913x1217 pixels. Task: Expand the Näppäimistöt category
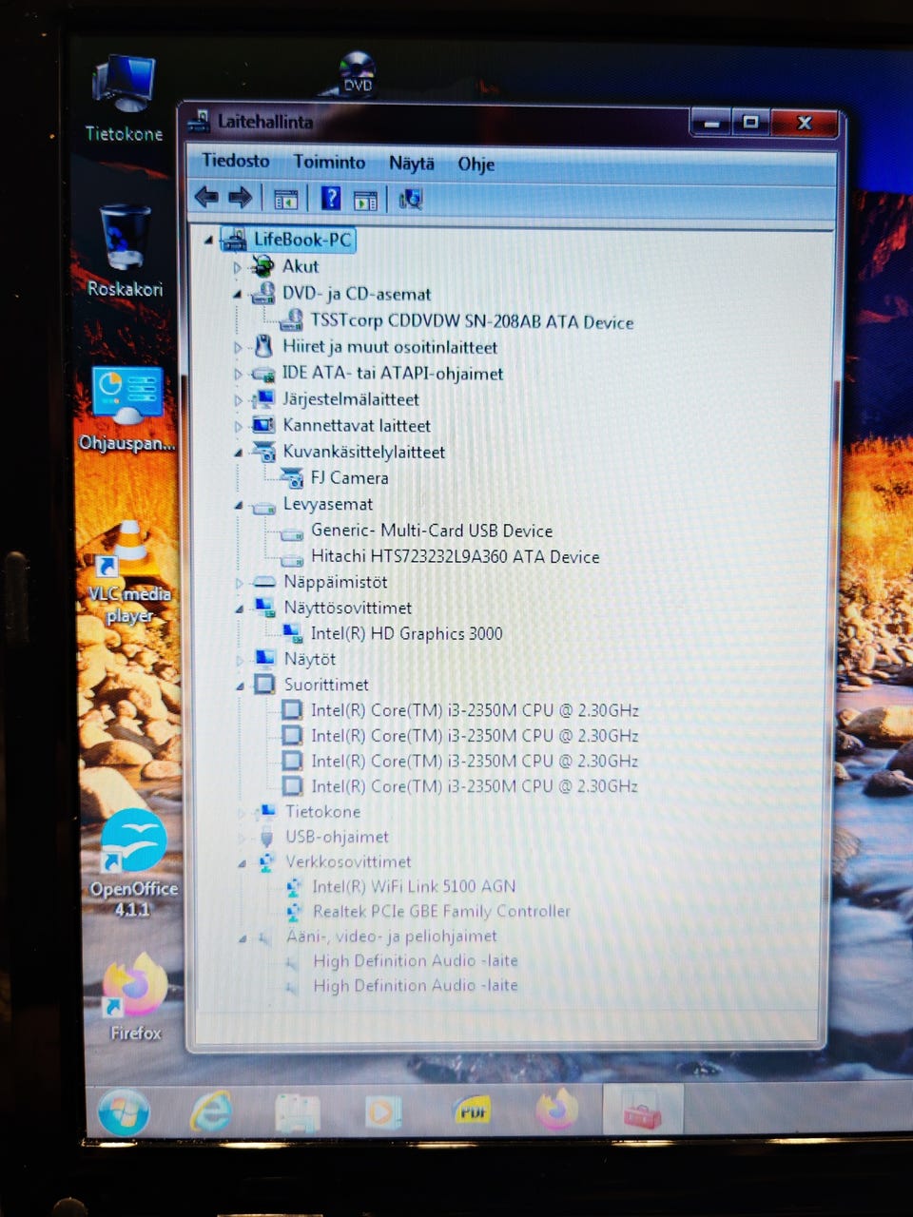point(240,583)
